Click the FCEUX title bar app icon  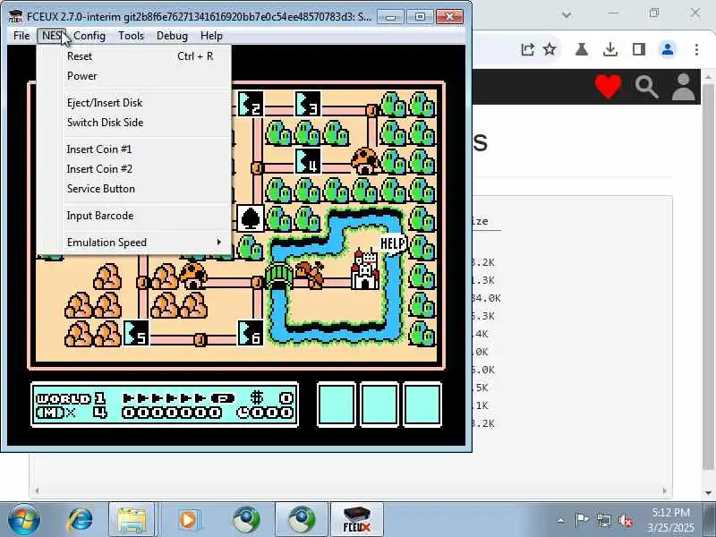point(15,16)
